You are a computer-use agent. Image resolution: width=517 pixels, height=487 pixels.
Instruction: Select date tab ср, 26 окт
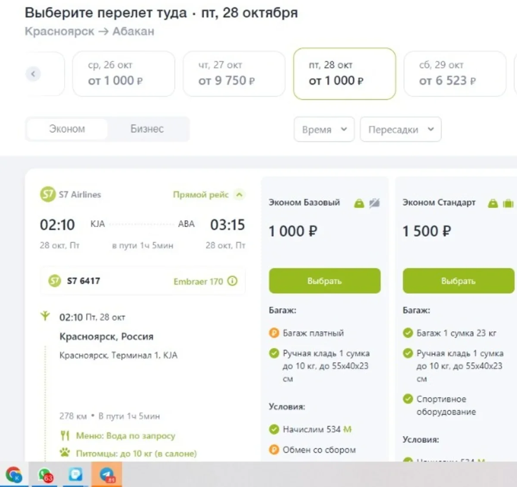tap(124, 74)
